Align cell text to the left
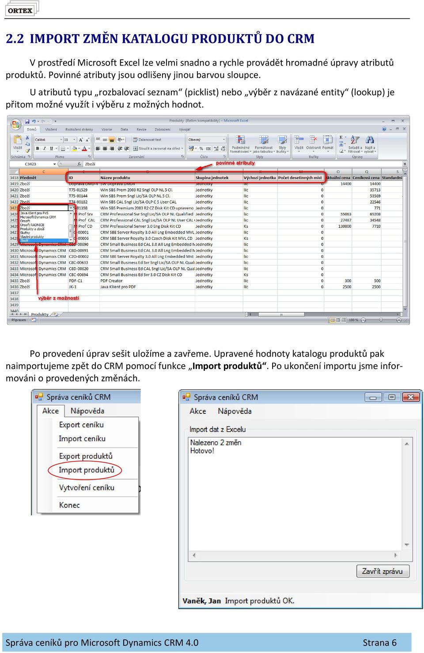424x653 pixels. [98, 149]
